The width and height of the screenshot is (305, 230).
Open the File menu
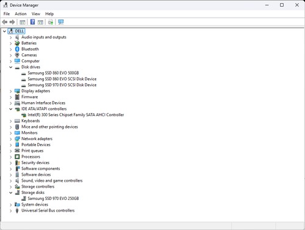click(x=7, y=14)
